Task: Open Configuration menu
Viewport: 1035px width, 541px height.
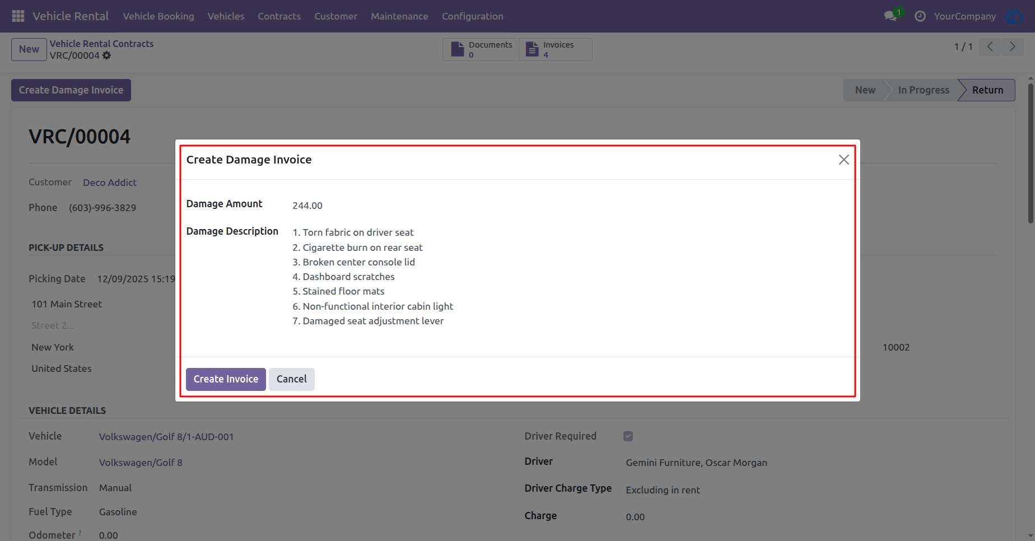Action: tap(473, 16)
